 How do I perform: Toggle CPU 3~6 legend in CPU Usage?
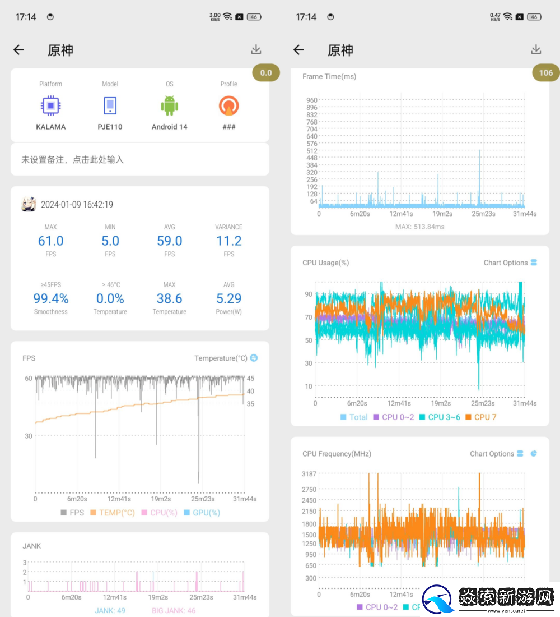(x=439, y=417)
